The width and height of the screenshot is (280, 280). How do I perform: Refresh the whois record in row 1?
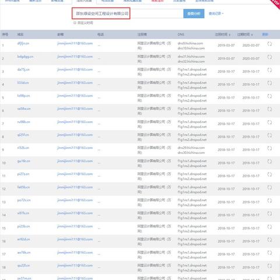click(x=269, y=44)
